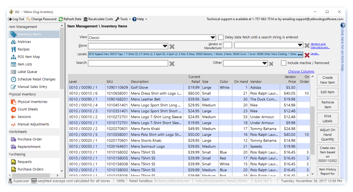Viewport: 353px width, 192px height.
Task: Click the Recalculate Costs icon
Action: click(x=85, y=19)
